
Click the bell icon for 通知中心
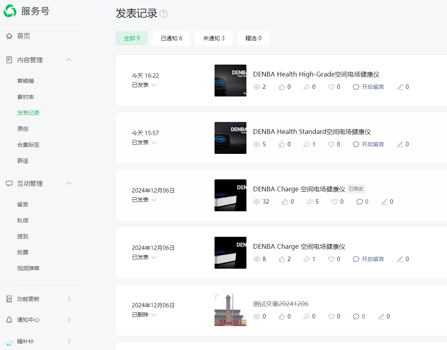pos(9,320)
